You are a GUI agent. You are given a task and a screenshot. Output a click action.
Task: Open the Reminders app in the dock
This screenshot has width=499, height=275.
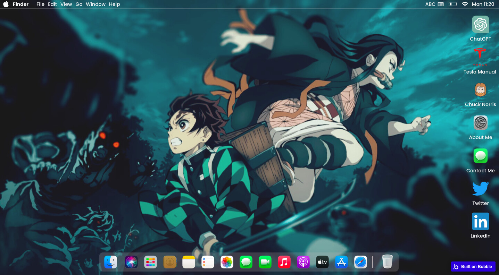[208, 262]
